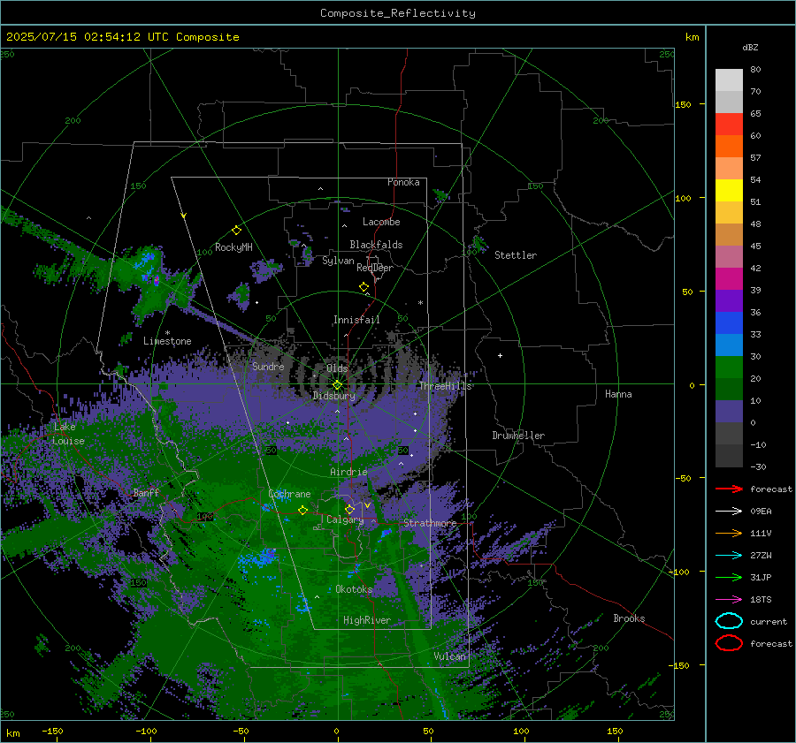Screen dimensions: 796x743
Task: Click the yellow legend swatch below 54 dBZ
Action: (729, 191)
